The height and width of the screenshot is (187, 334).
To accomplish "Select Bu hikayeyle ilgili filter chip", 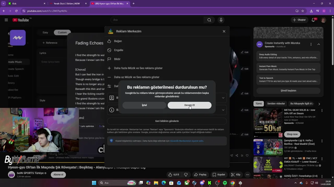I will [302, 104].
